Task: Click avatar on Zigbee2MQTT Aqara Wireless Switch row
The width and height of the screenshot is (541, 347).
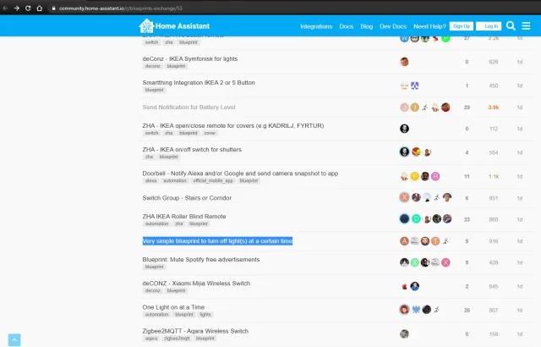Action: pyautogui.click(x=405, y=333)
